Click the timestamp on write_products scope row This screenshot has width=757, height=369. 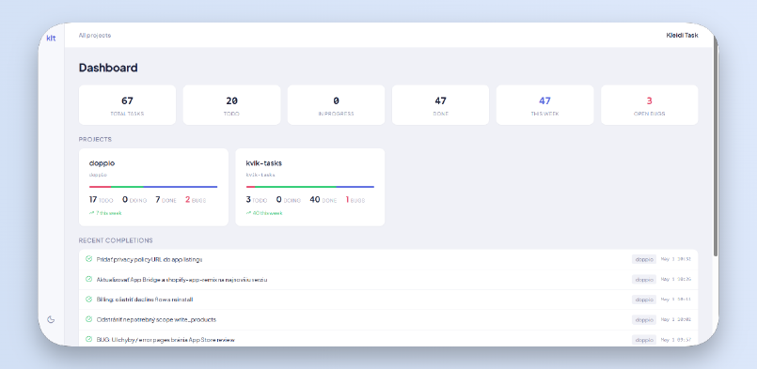[x=675, y=319]
